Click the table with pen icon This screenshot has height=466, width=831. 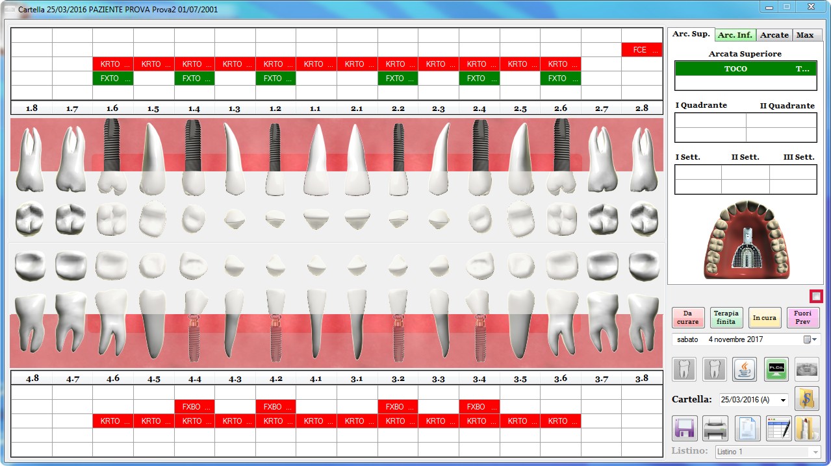(x=778, y=428)
